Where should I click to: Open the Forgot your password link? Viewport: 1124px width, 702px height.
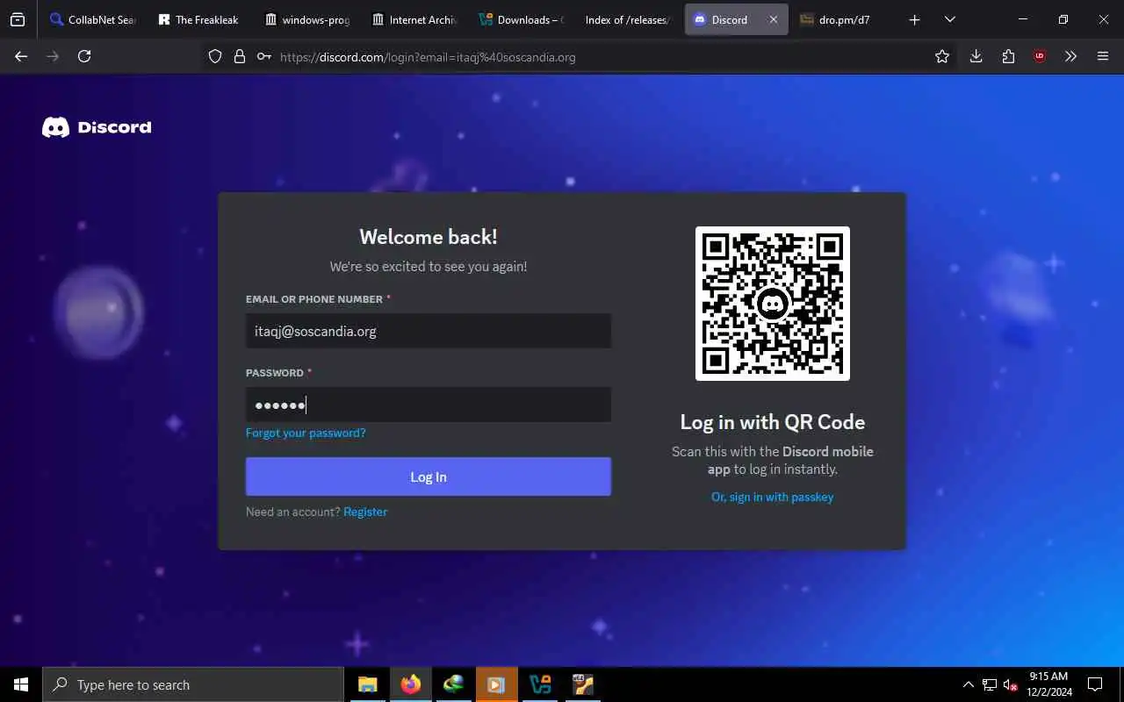(306, 433)
